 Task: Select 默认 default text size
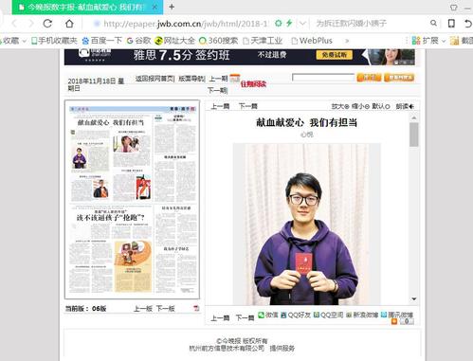click(x=381, y=106)
